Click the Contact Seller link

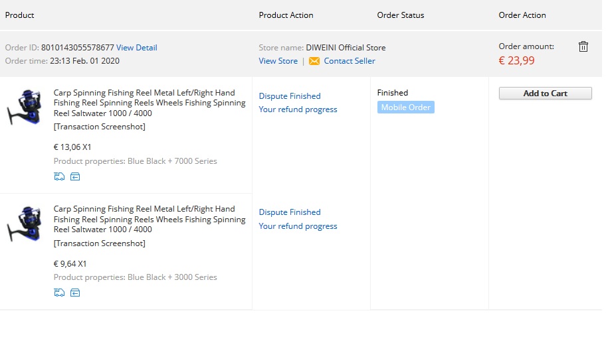[x=350, y=61]
